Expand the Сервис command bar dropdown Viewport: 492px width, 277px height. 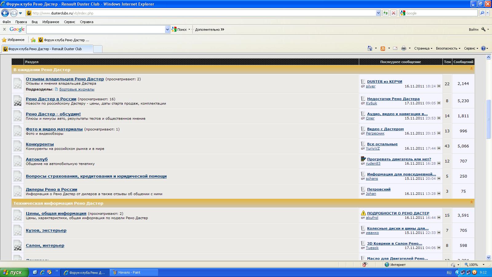(471, 48)
